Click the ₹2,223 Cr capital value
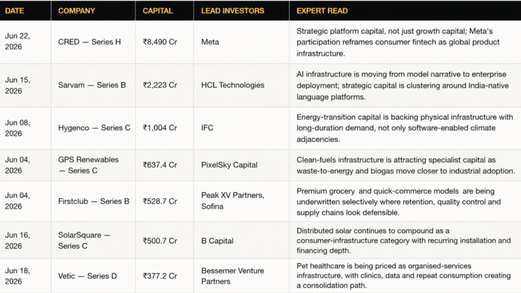 coord(160,85)
